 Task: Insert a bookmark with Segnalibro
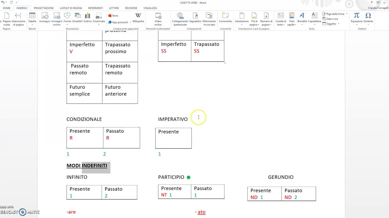tap(195, 18)
